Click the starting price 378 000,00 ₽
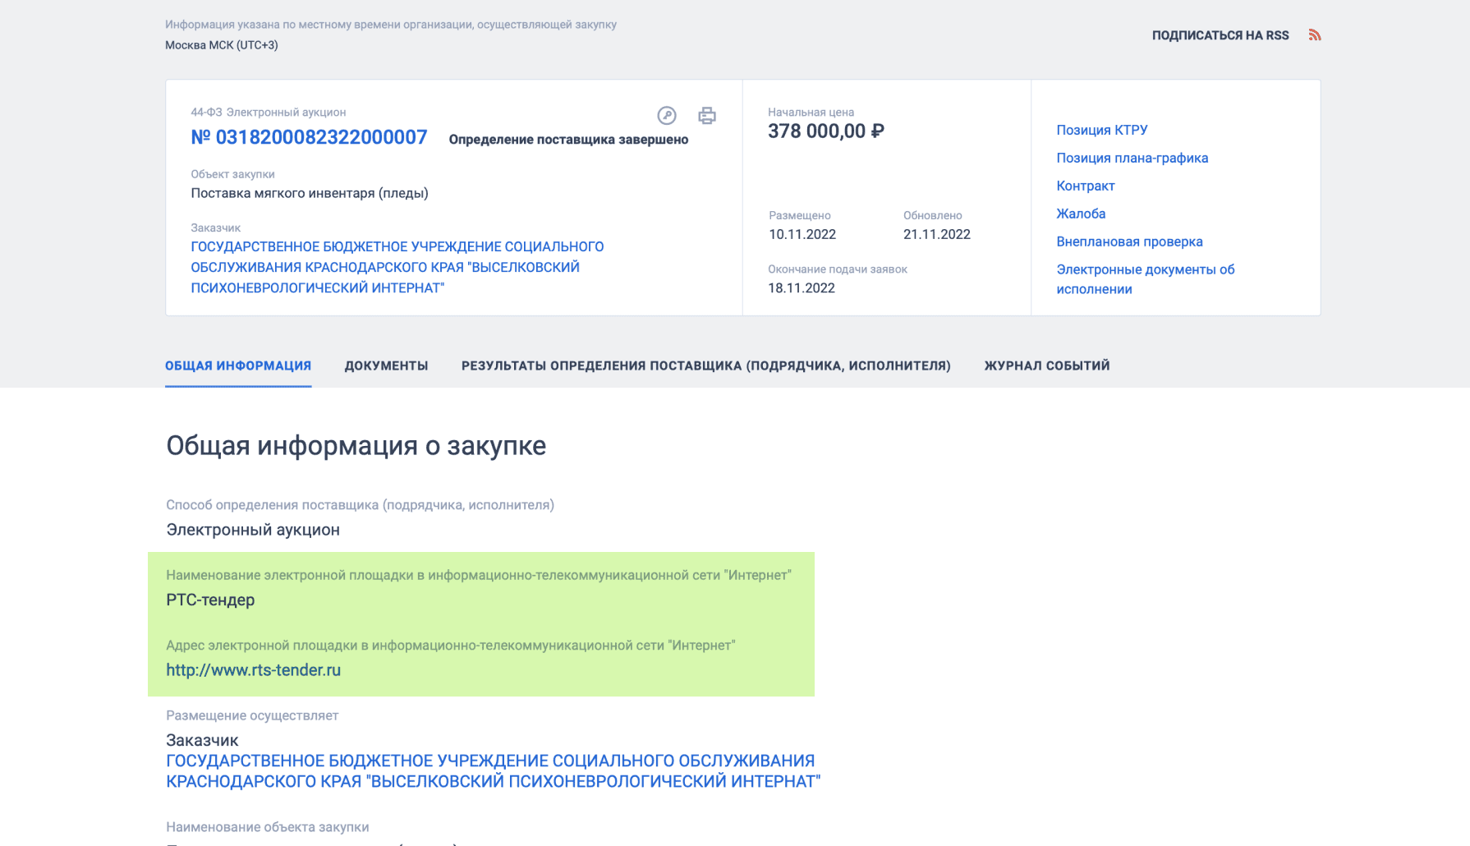This screenshot has width=1470, height=846. pos(825,131)
